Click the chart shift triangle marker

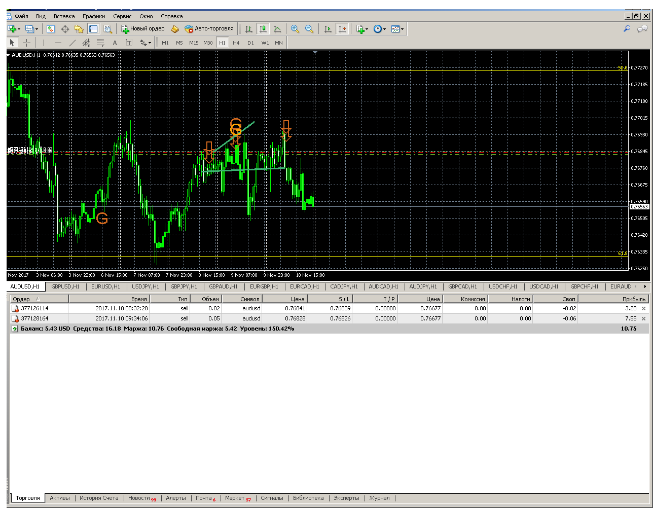coord(315,52)
